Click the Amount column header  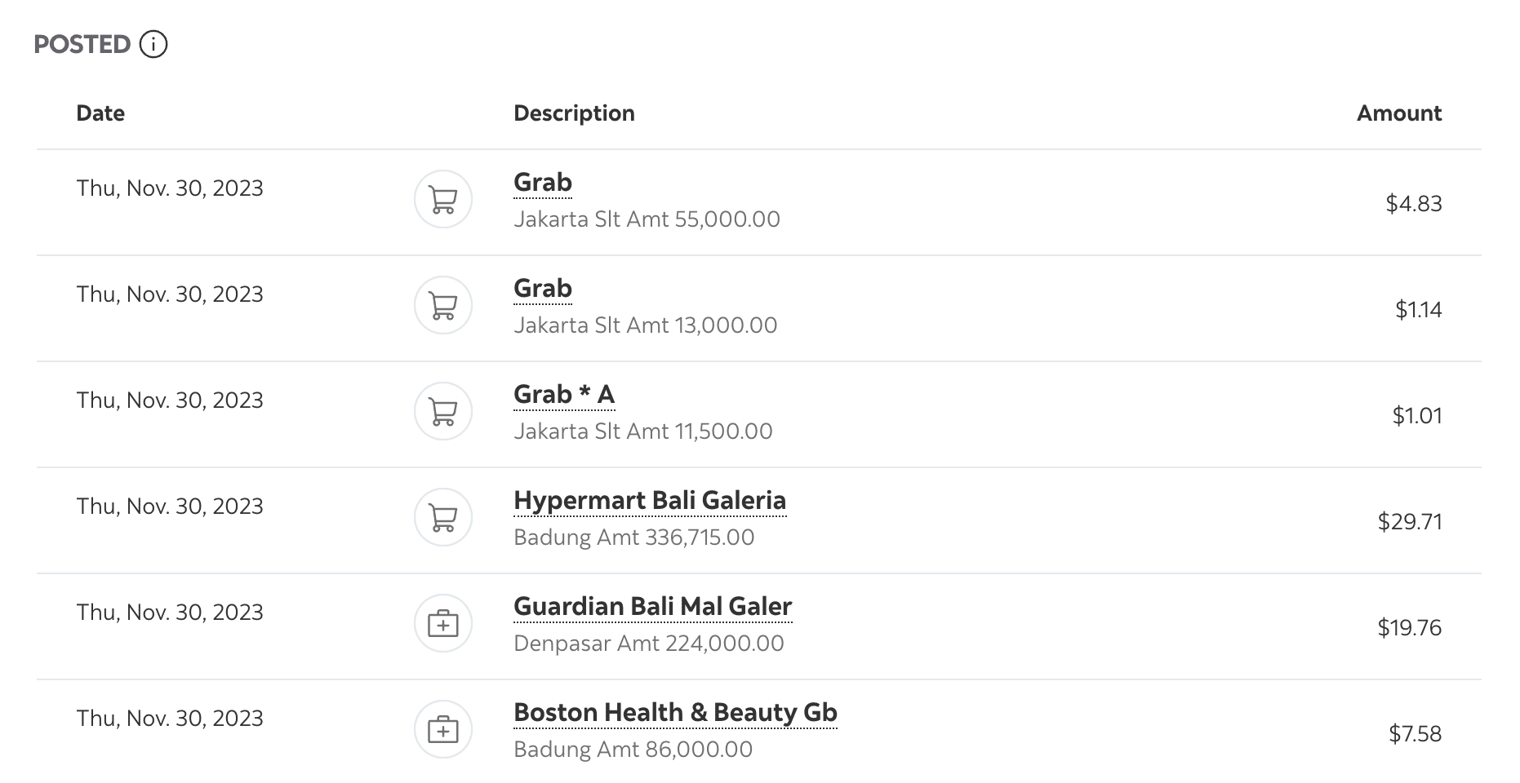tap(1399, 113)
